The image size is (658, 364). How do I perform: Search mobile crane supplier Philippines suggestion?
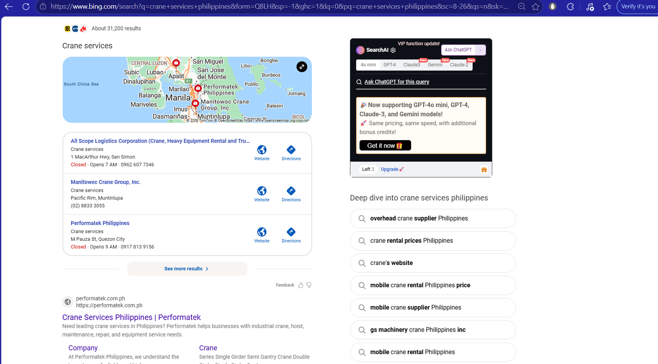(x=433, y=307)
